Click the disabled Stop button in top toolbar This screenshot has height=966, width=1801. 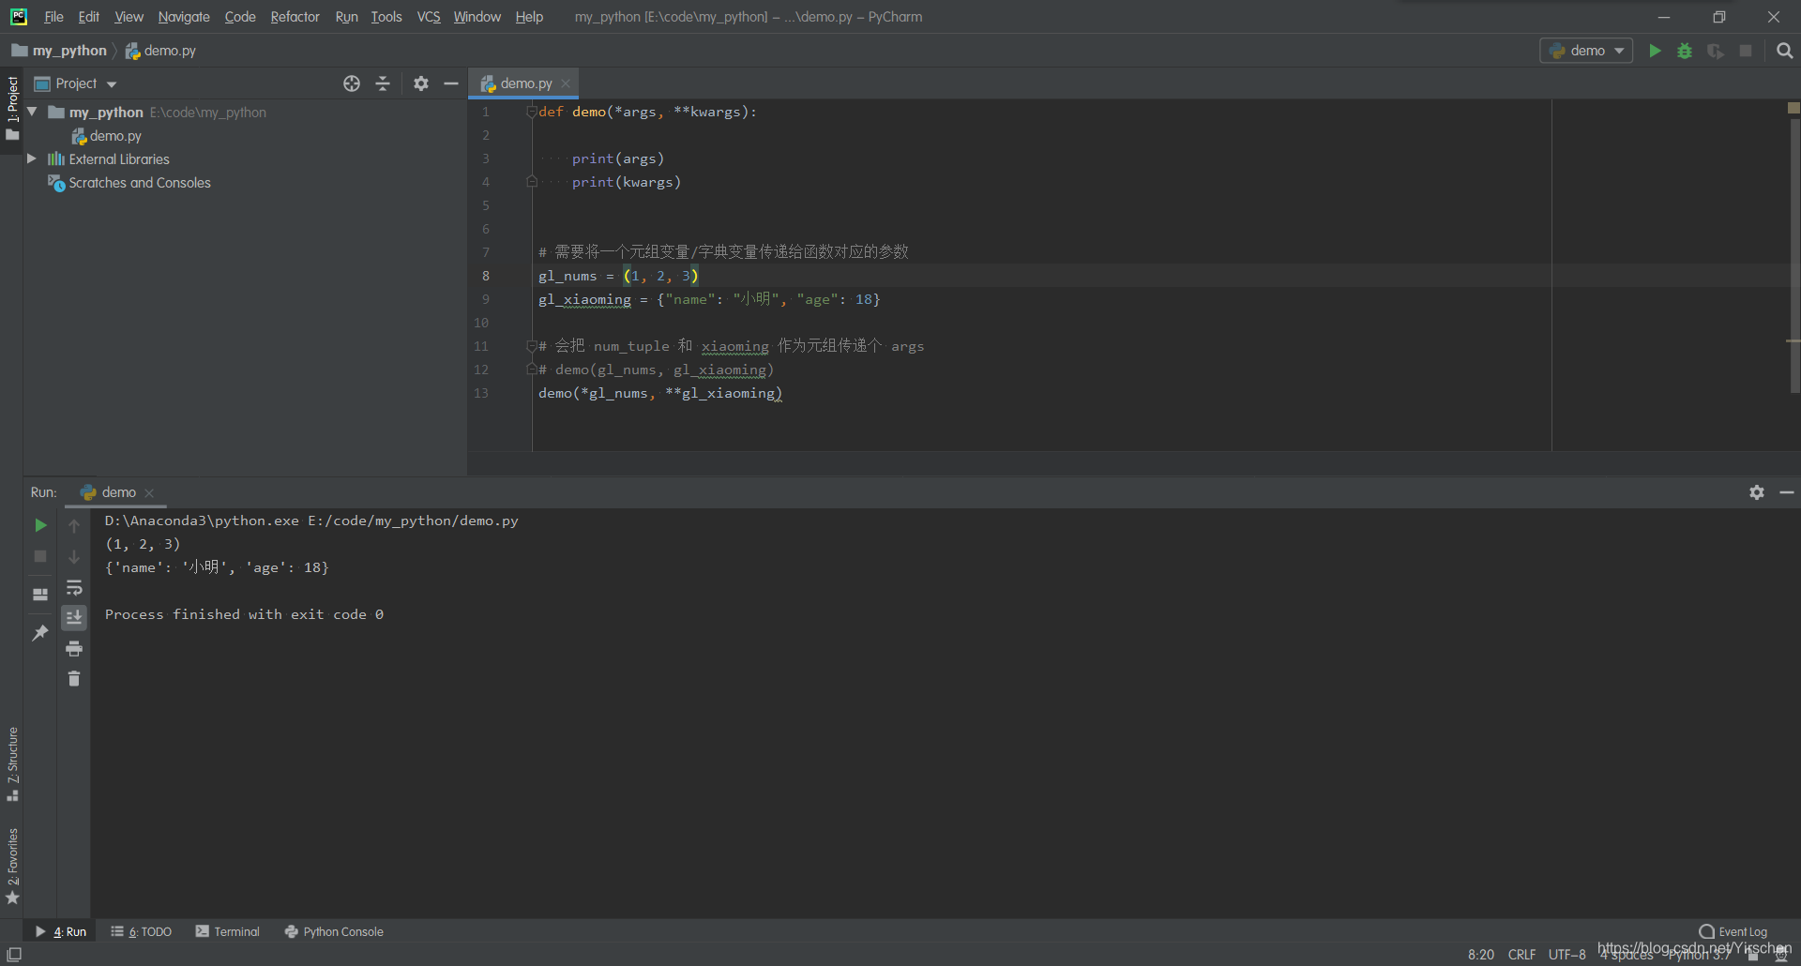coord(1746,51)
